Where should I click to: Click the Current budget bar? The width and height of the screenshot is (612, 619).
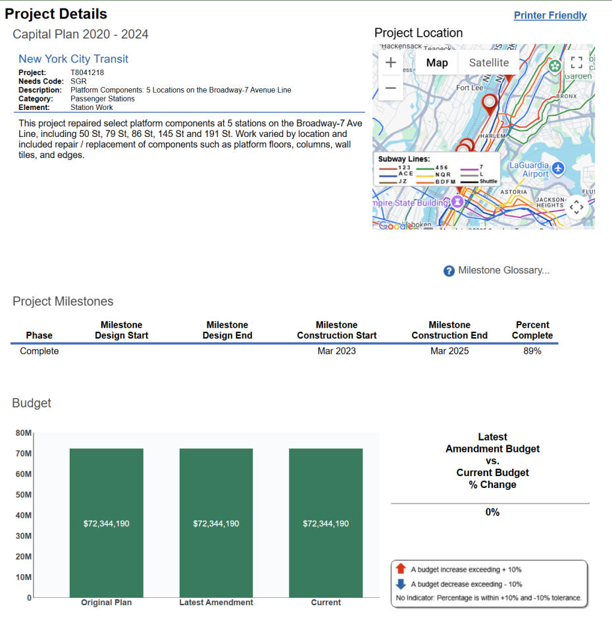point(326,523)
